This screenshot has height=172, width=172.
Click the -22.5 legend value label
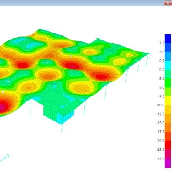(160, 149)
